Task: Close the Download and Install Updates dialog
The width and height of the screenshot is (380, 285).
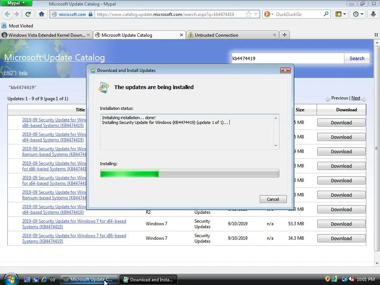Action: (x=285, y=70)
